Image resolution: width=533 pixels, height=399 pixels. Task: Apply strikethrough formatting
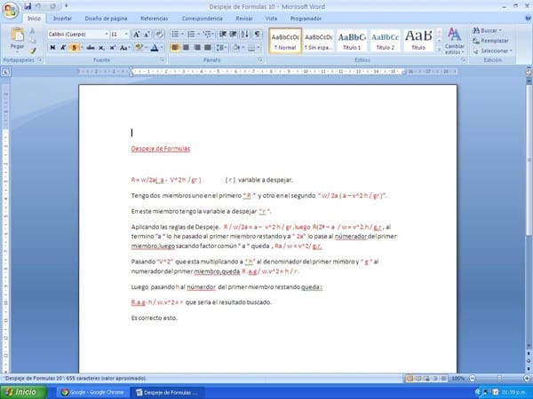[91, 48]
